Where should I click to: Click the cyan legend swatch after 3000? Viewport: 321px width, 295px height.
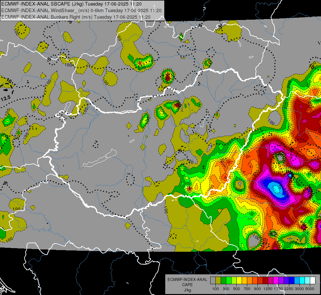[302, 280]
